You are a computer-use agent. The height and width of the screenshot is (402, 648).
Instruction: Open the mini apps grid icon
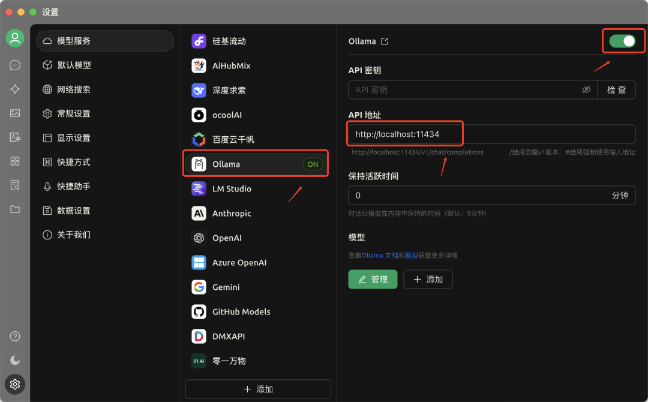(x=15, y=161)
